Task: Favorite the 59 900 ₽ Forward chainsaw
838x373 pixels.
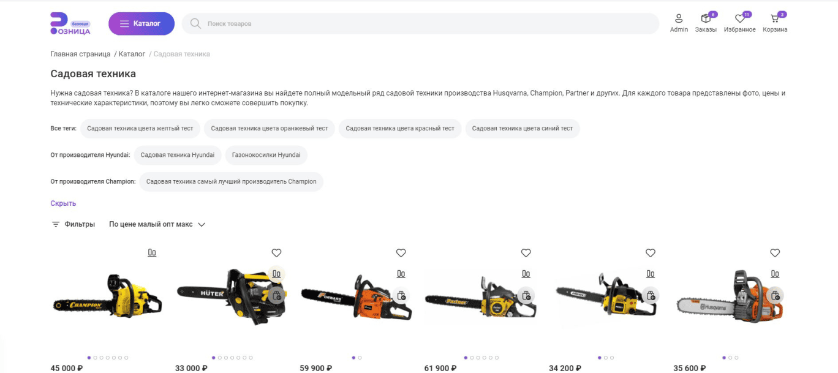Action: click(x=401, y=253)
